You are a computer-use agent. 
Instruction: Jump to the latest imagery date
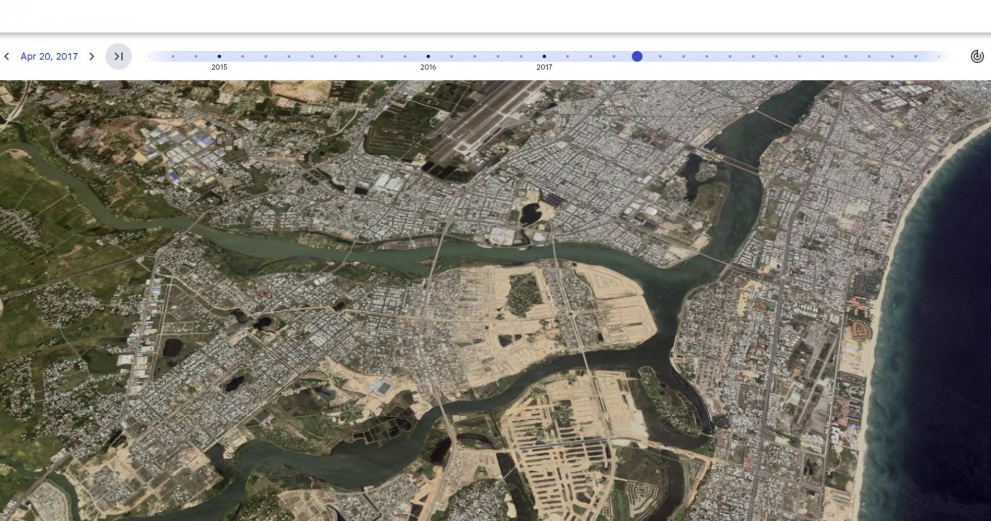(x=118, y=56)
